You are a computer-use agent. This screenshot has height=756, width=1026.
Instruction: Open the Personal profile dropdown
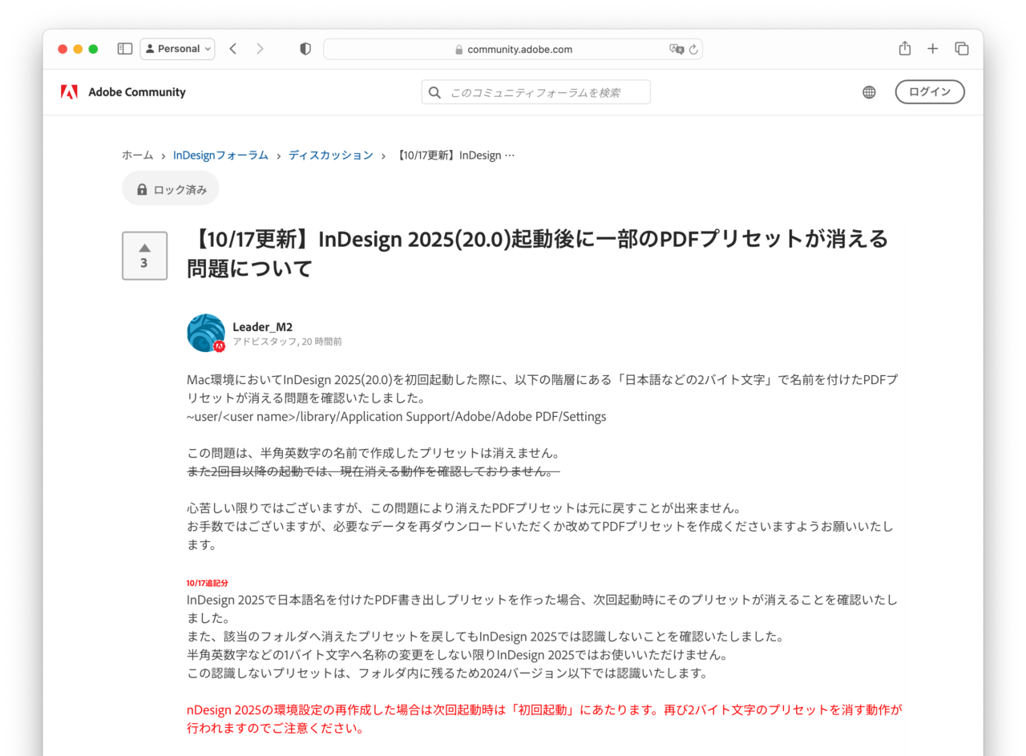177,49
